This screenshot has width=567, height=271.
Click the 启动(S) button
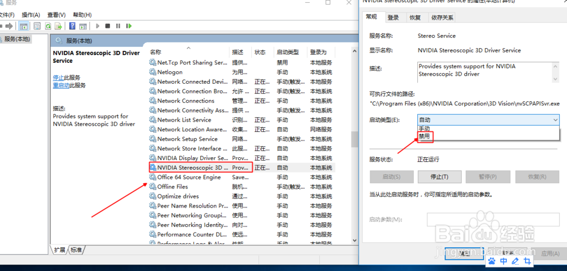pos(392,177)
